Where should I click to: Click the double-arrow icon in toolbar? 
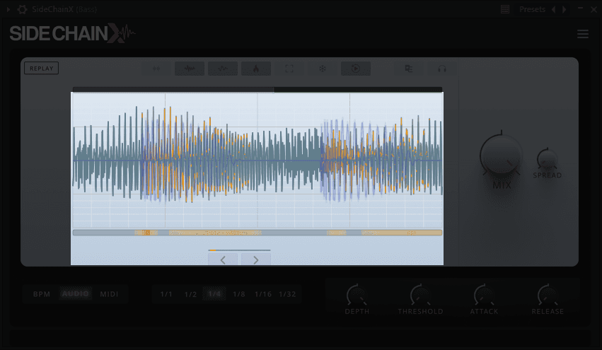[156, 69]
